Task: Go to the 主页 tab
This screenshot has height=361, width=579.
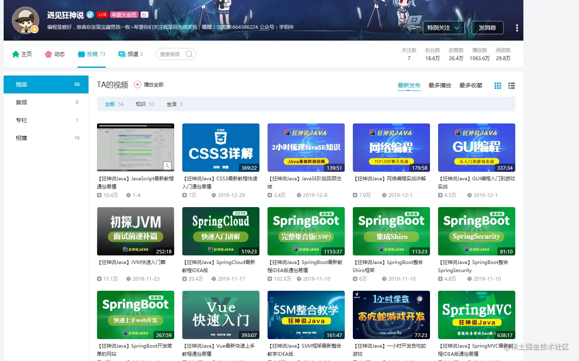Action: click(x=22, y=54)
